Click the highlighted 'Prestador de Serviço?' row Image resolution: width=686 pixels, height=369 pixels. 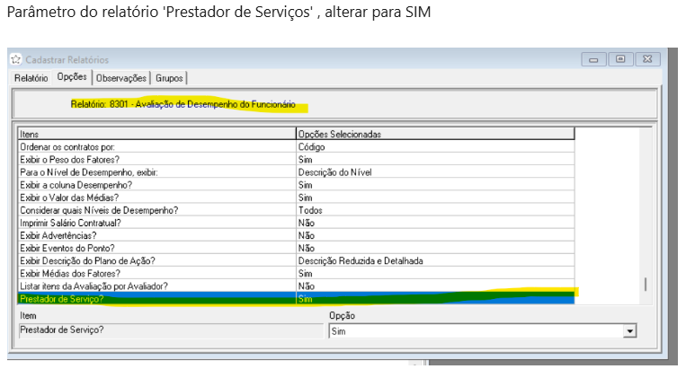pos(156,299)
